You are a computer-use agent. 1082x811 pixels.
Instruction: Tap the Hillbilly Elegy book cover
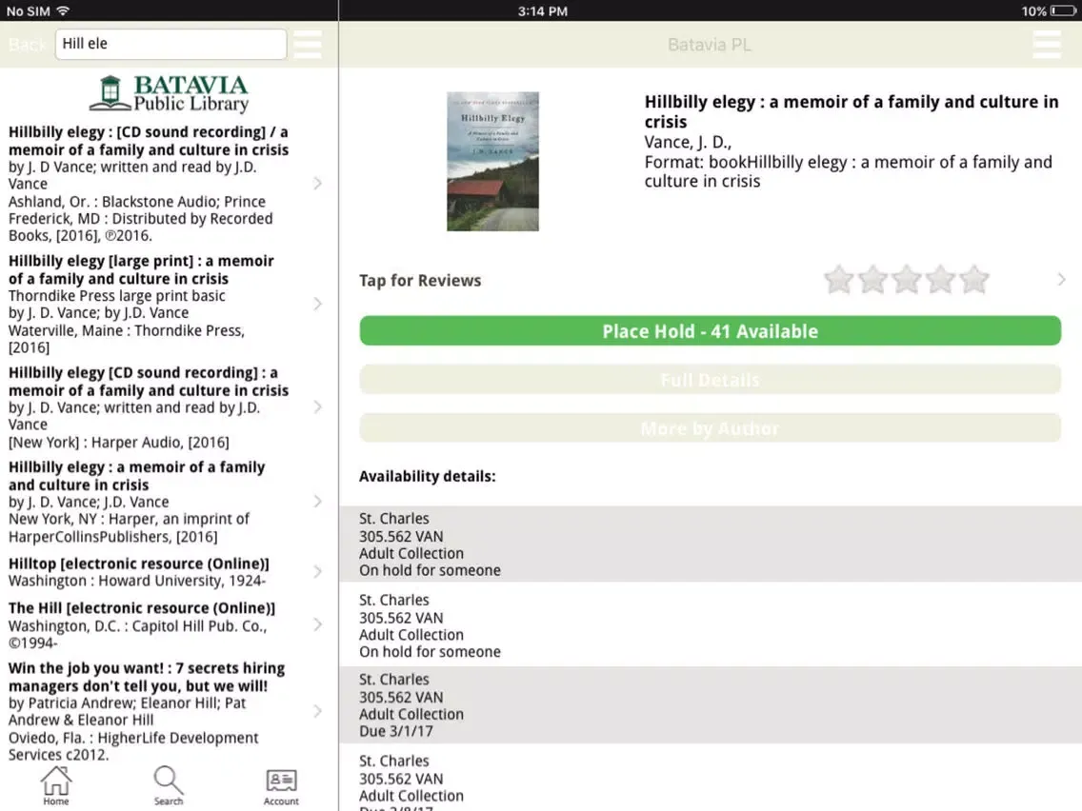[492, 162]
